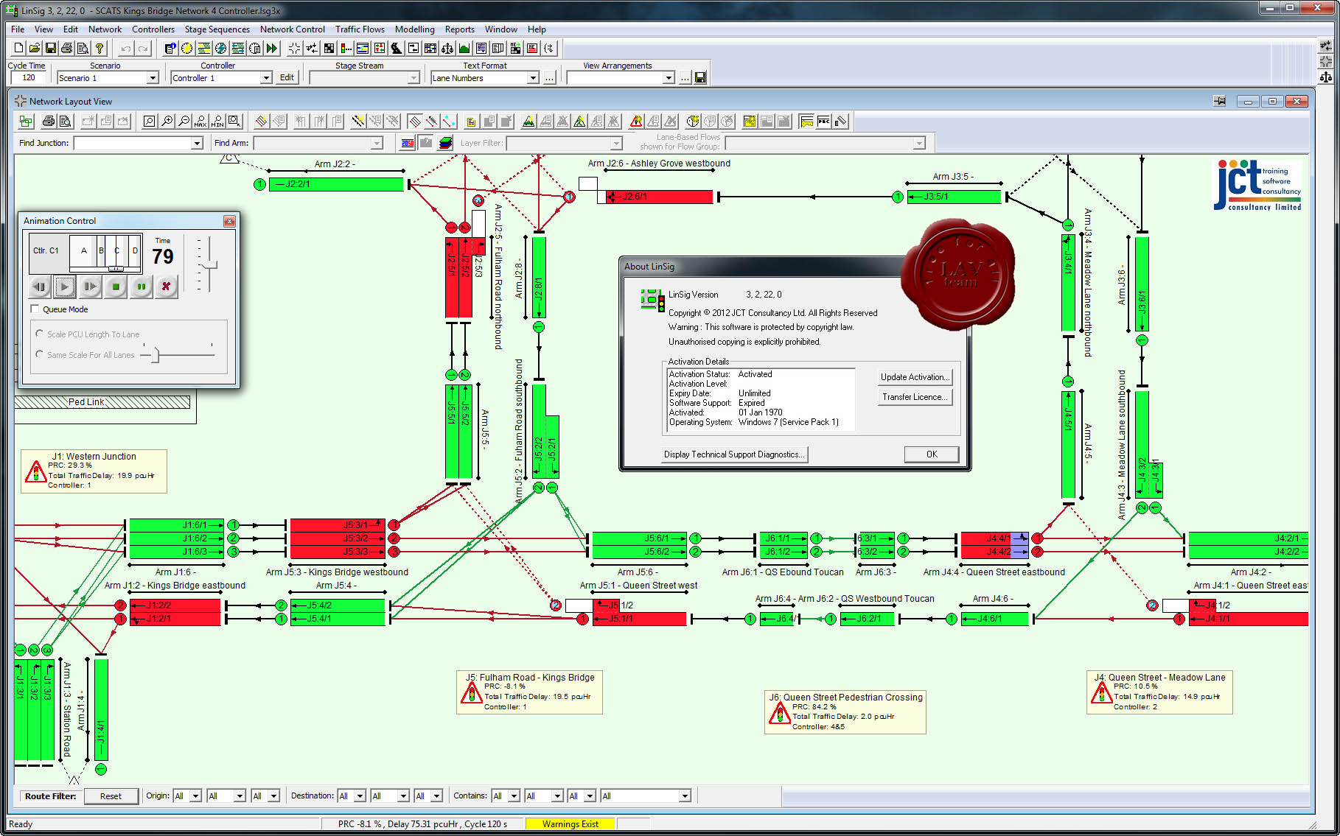Viewport: 1340px width, 836px height.
Task: Open the Modelling menu
Action: point(414,29)
